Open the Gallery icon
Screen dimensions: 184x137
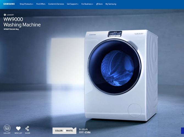point(7,128)
